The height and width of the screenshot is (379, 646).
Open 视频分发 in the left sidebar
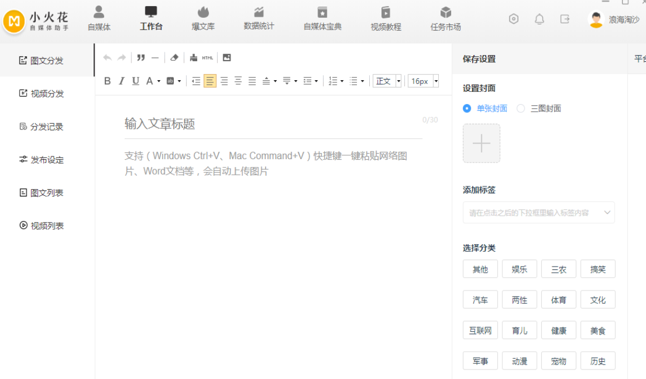[x=47, y=93]
